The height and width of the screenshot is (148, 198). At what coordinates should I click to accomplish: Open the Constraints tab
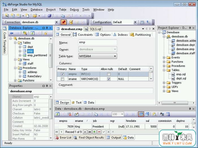[83, 35]
